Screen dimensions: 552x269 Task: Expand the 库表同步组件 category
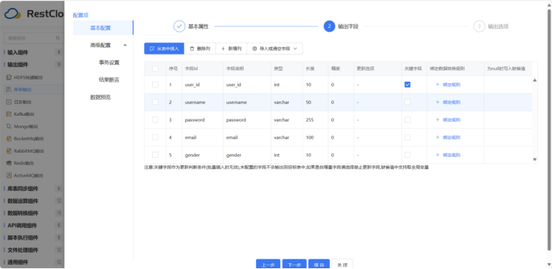[x=23, y=189]
